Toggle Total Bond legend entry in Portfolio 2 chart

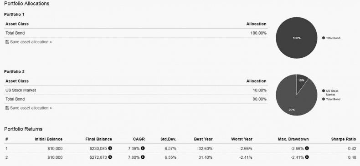click(x=331, y=99)
